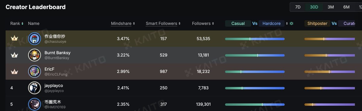This screenshot has width=362, height=111.
Task: Click HM010169's profile avatar
Action: (34, 104)
